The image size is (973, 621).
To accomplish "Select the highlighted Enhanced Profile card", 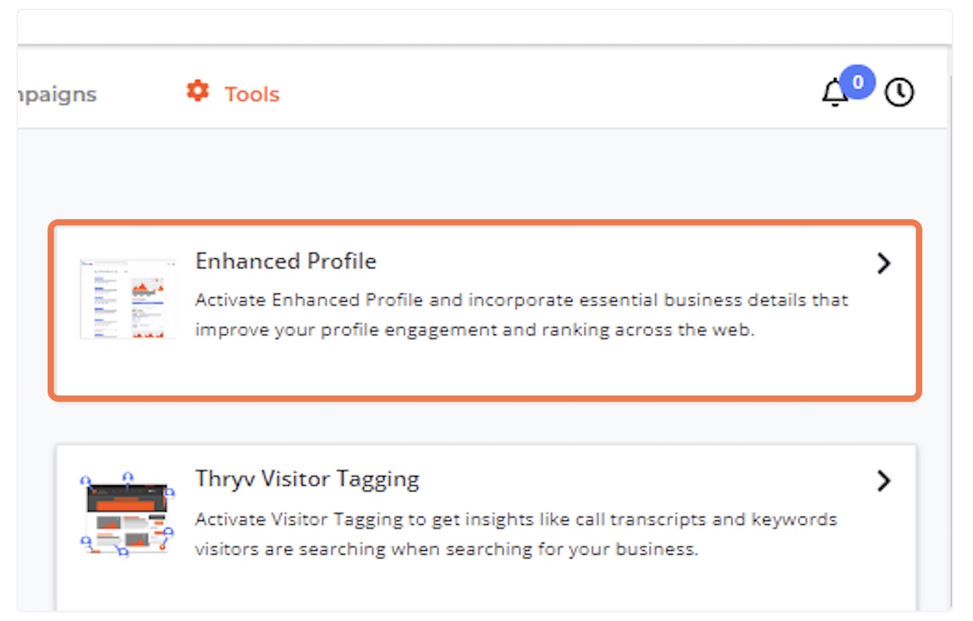I will tap(485, 310).
